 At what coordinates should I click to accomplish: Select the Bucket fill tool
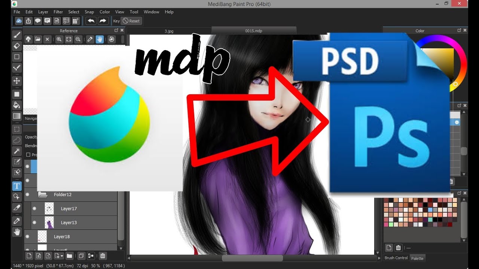pyautogui.click(x=17, y=105)
